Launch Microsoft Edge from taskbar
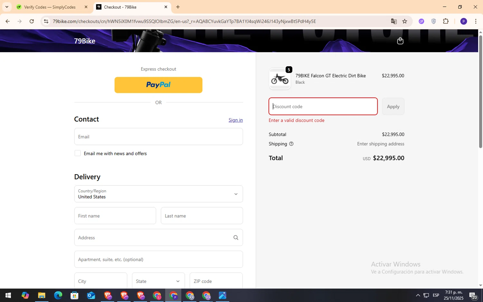This screenshot has width=483, height=302. tap(58, 295)
